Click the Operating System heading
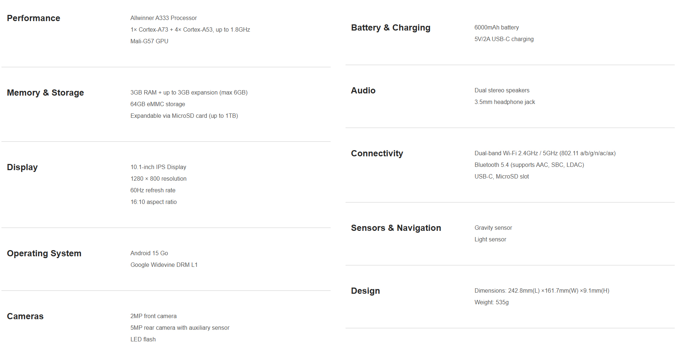Screen dimensions: 678x361 (44, 253)
